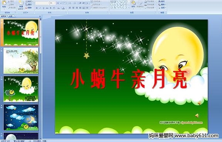Open the font name dropdown
Viewport: 222px width, 142px height.
tap(42, 3)
